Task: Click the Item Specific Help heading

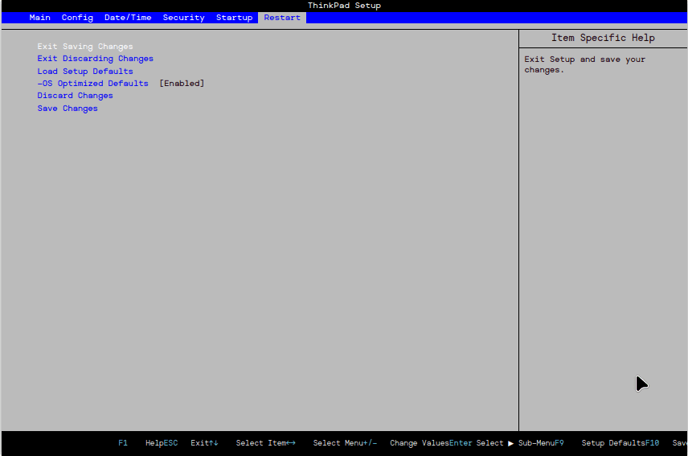Action: coord(603,38)
